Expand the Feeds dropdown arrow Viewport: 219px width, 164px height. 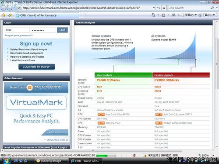168,15
